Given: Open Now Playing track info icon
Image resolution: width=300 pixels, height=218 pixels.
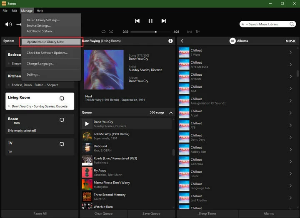Looking at the screenshot, I should [x=170, y=41].
